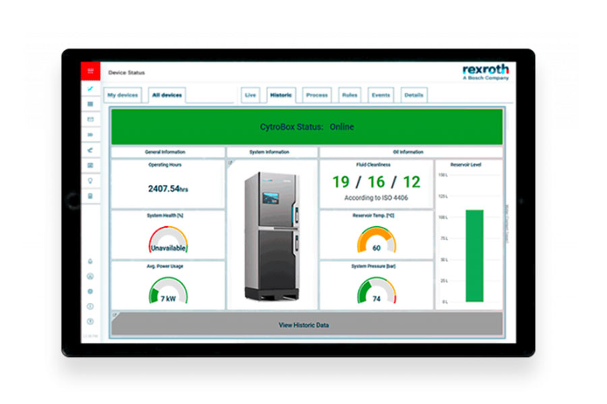
Task: Click the help question-mark sidebar icon
Action: click(90, 321)
